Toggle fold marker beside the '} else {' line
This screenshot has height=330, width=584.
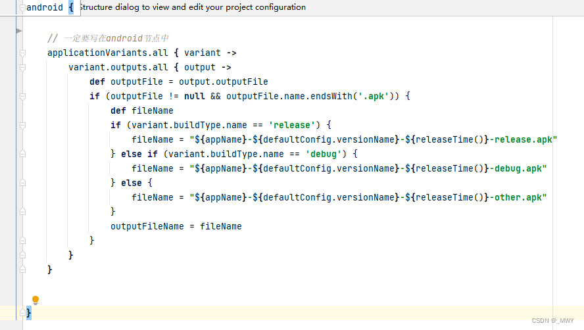22,183
